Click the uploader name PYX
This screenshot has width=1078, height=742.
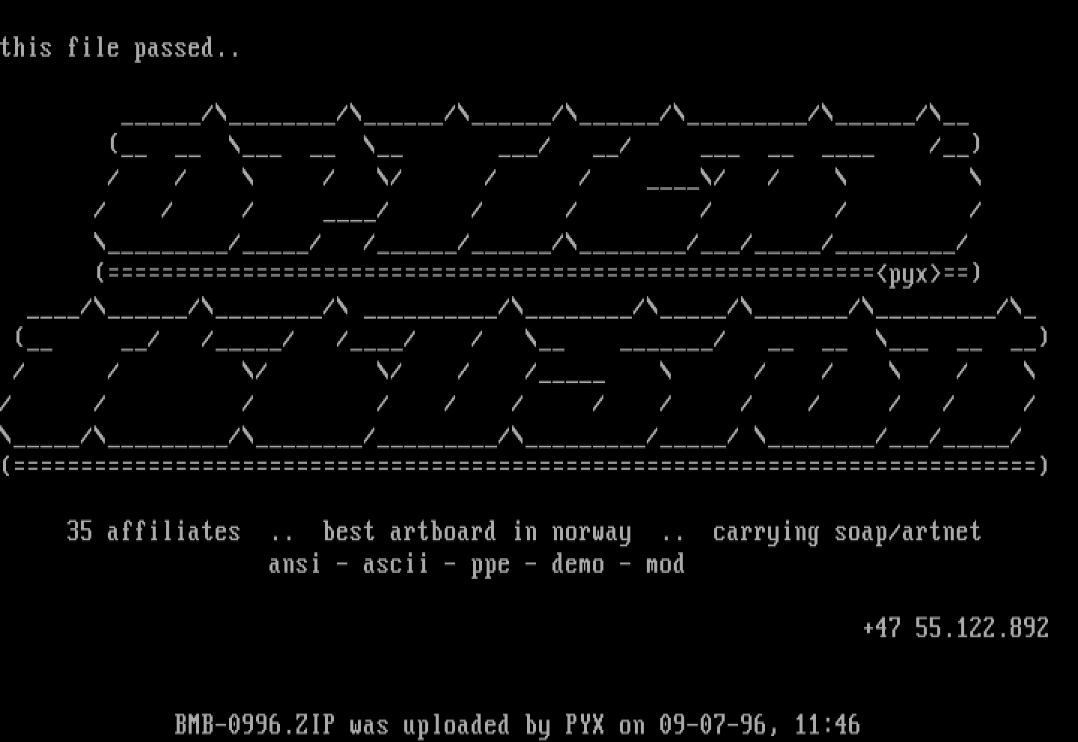point(584,724)
